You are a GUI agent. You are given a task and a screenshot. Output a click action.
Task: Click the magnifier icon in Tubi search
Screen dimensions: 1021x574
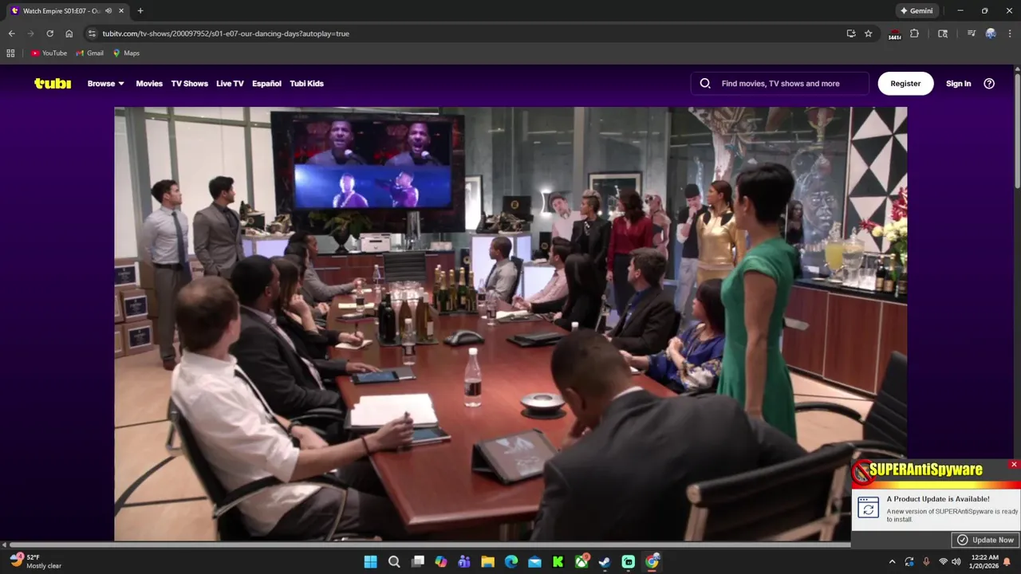coord(705,84)
